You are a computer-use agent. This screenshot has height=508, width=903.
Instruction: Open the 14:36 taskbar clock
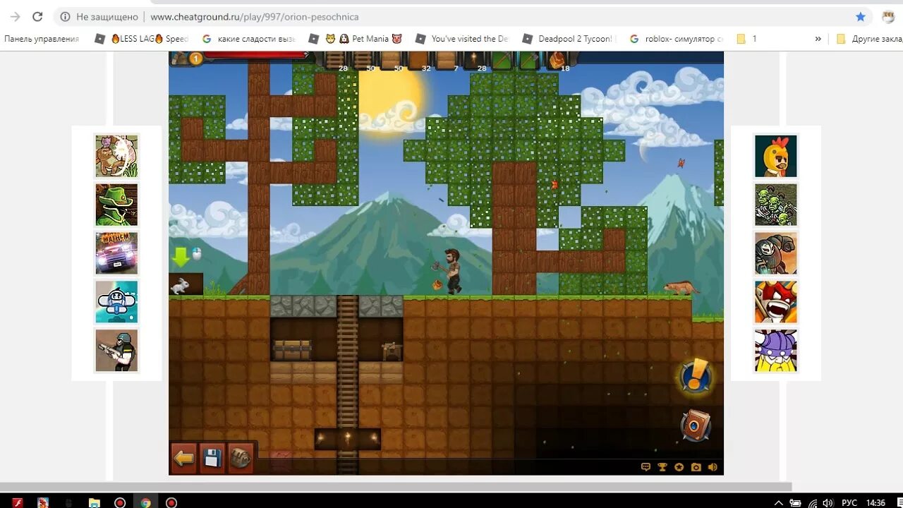pos(875,502)
